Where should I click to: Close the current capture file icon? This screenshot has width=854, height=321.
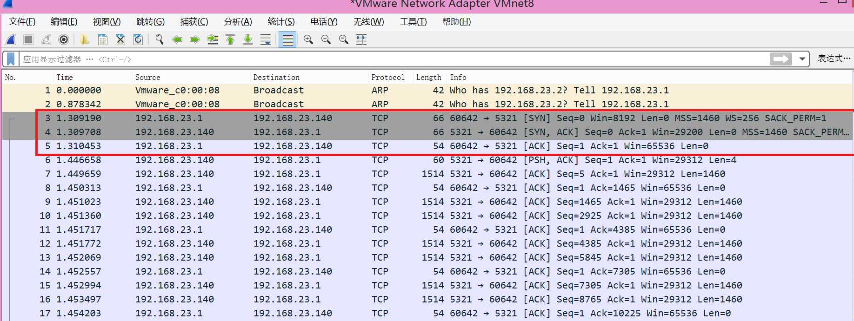pyautogui.click(x=120, y=39)
